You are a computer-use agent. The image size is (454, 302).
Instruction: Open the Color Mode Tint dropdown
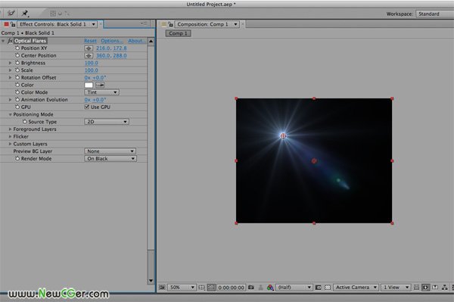pos(101,92)
